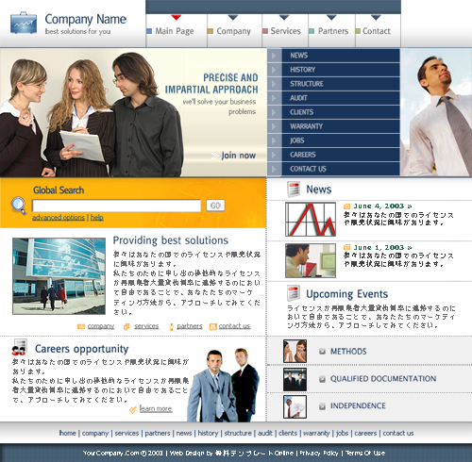
Task: Click the calendar icon next to June 4, 2003
Action: [x=346, y=206]
